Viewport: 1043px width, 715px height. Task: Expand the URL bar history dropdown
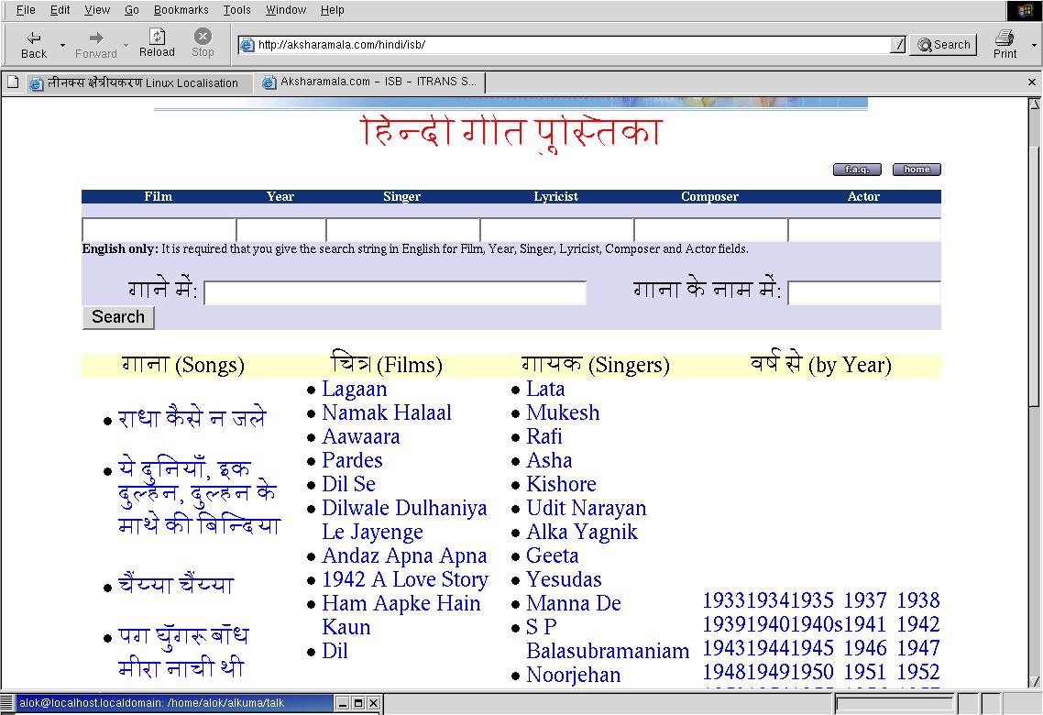tap(897, 45)
